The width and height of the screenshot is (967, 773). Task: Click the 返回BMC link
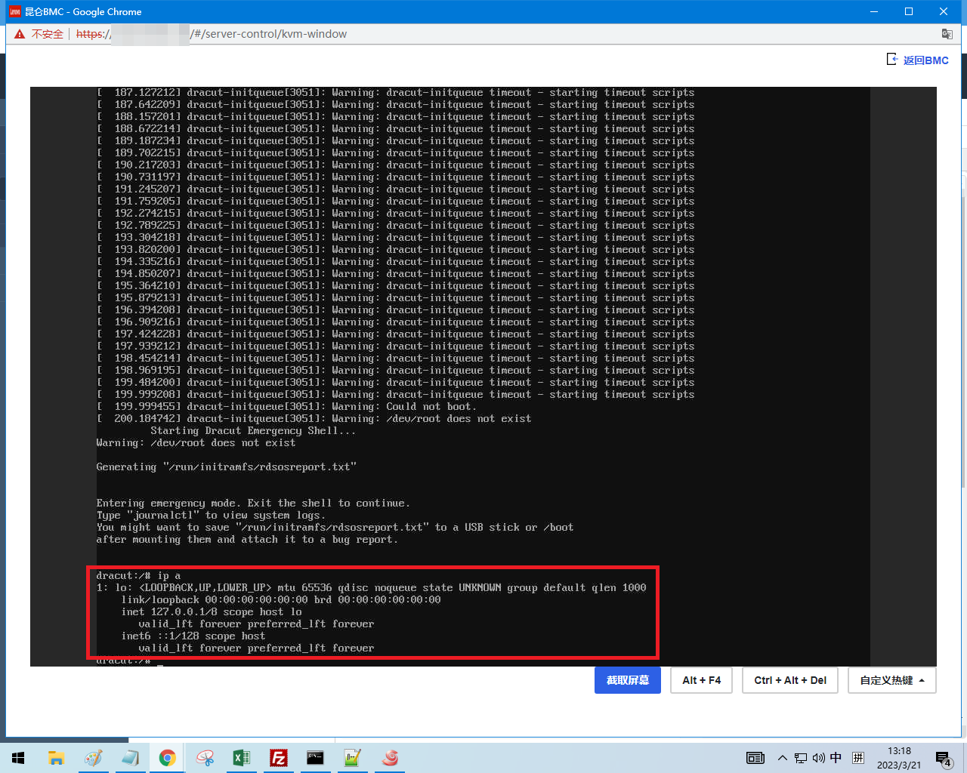click(x=918, y=60)
